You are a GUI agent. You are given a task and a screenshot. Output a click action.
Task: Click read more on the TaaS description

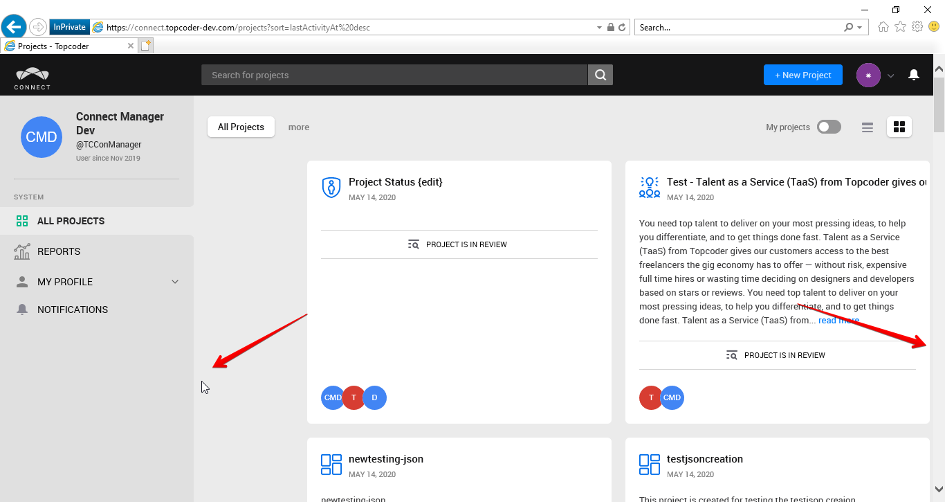pyautogui.click(x=838, y=321)
